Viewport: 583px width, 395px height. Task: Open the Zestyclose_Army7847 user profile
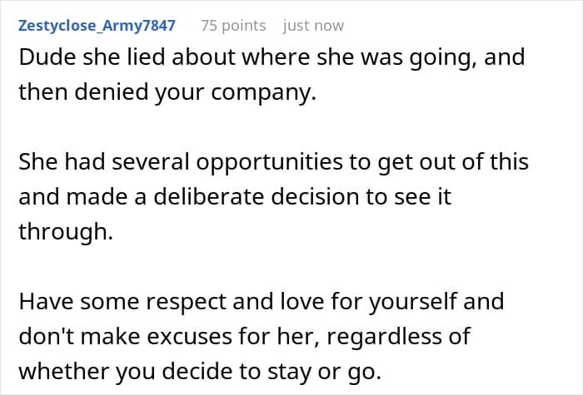(x=97, y=26)
